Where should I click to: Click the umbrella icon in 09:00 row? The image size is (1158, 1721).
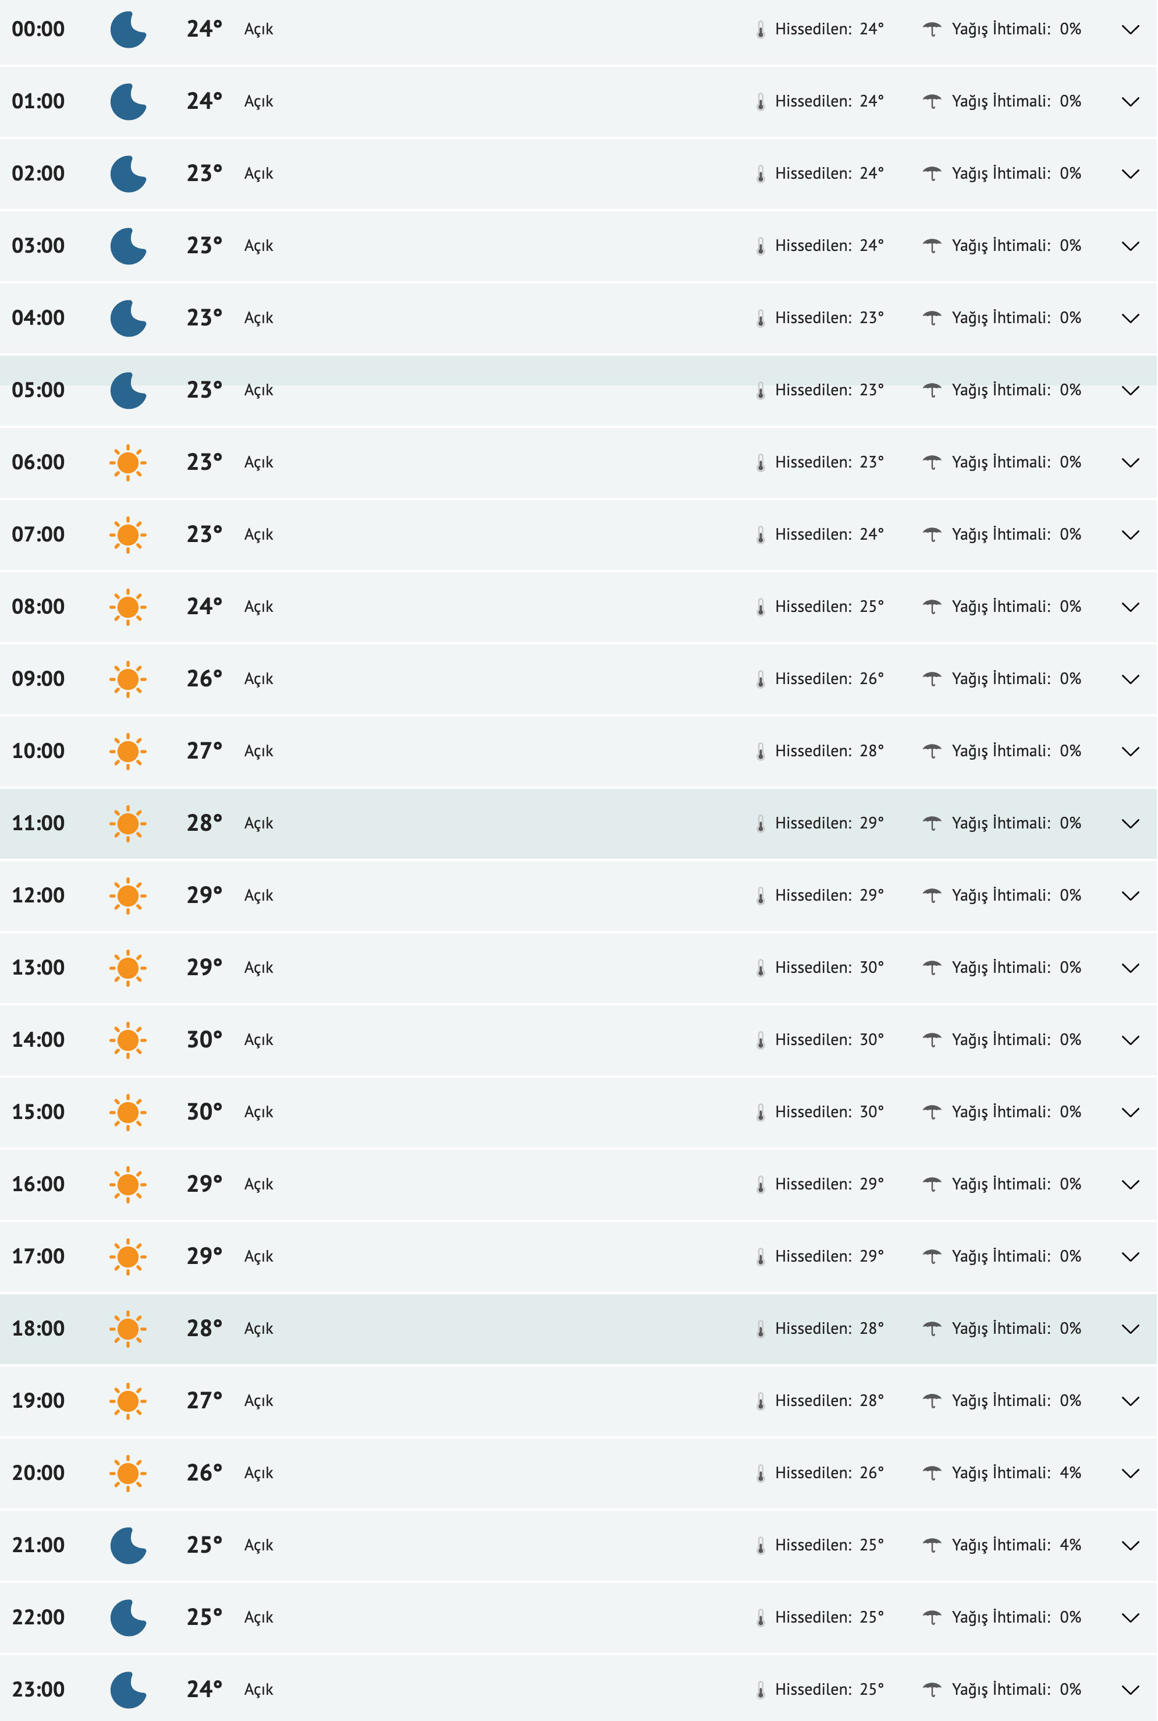pyautogui.click(x=932, y=679)
